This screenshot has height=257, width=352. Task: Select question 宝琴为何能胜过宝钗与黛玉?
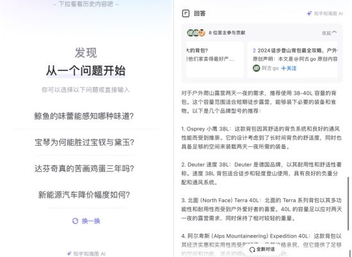coord(84,142)
